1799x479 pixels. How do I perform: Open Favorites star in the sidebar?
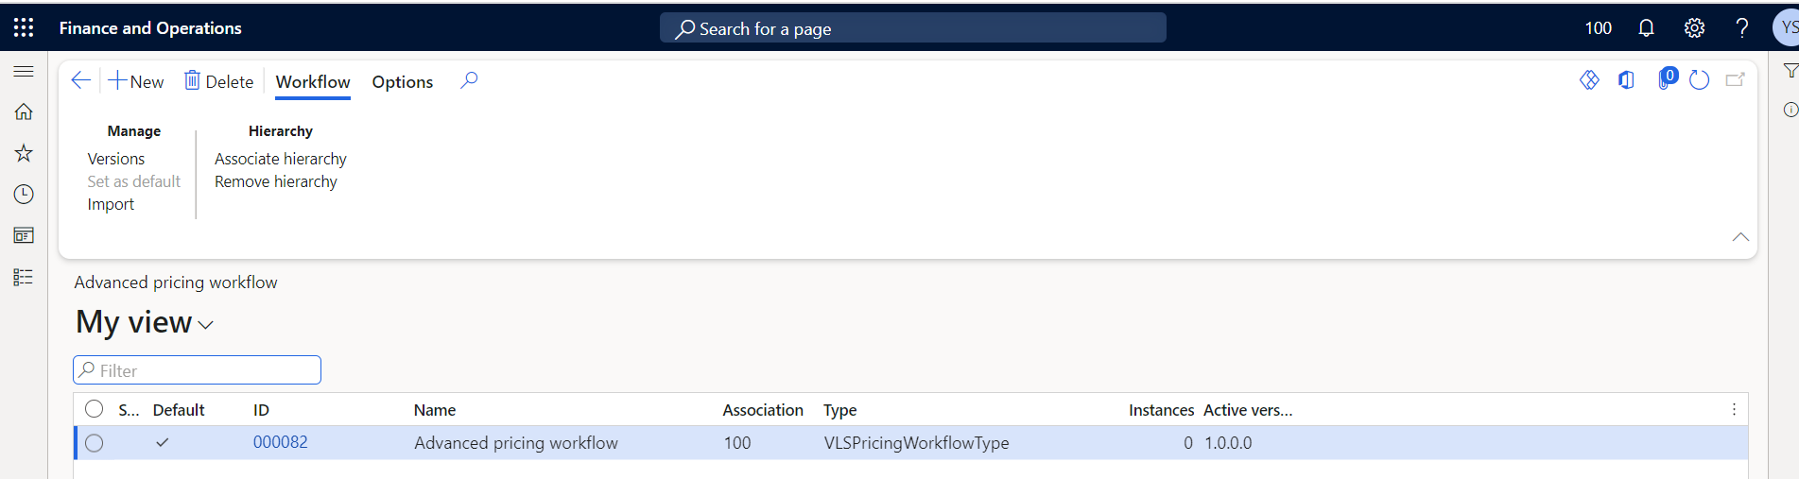click(x=24, y=153)
